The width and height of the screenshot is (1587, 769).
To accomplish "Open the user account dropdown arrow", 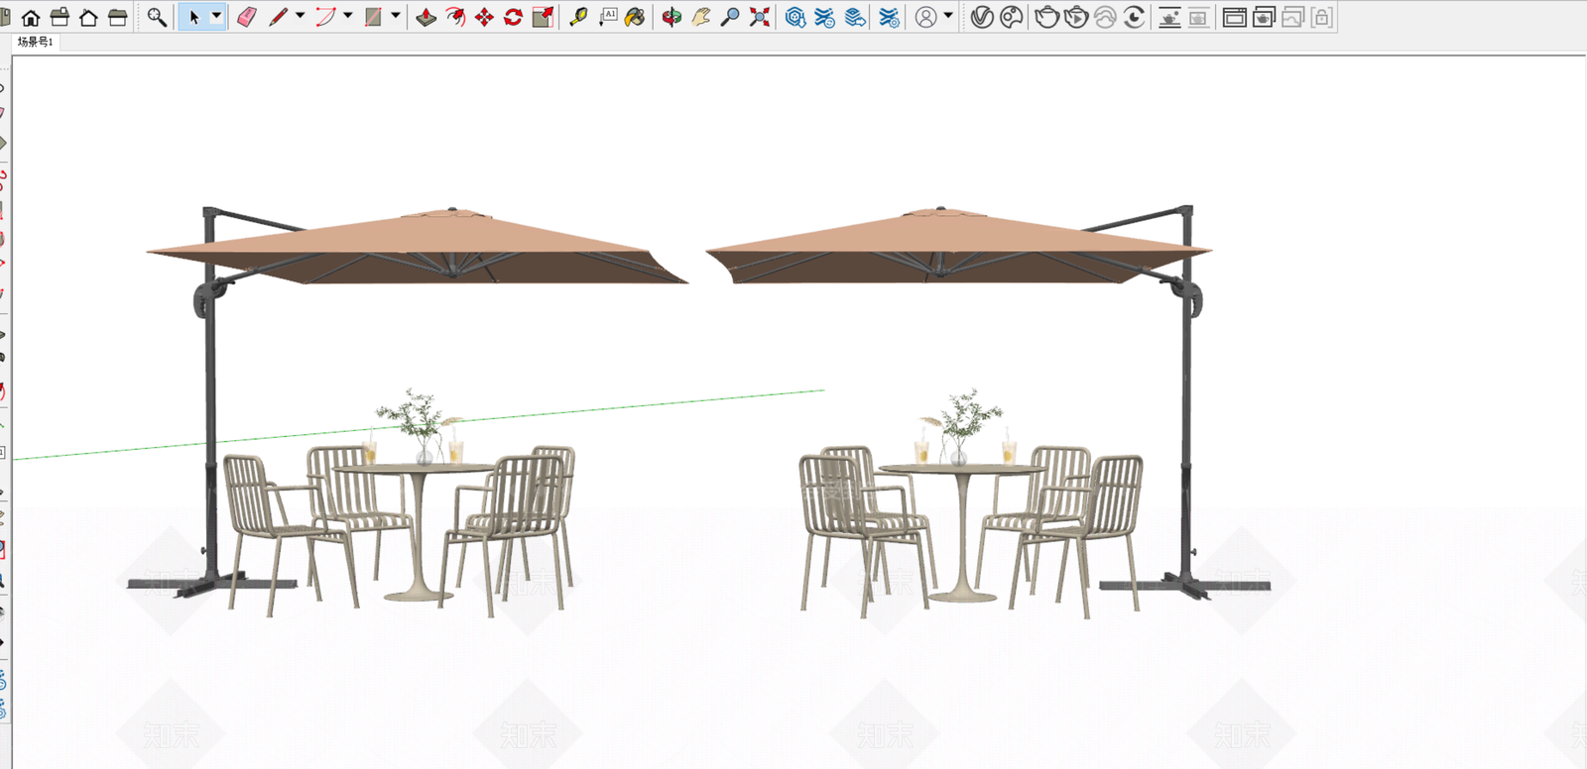I will point(948,16).
